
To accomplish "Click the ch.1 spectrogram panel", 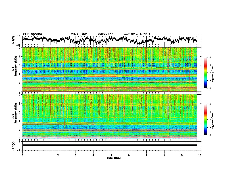I will tap(110, 69).
